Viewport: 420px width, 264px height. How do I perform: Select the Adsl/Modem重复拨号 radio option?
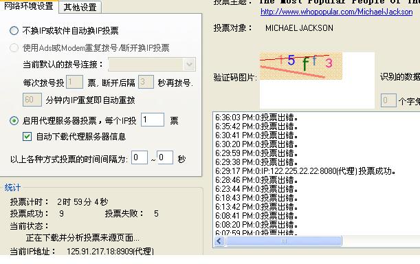14,47
